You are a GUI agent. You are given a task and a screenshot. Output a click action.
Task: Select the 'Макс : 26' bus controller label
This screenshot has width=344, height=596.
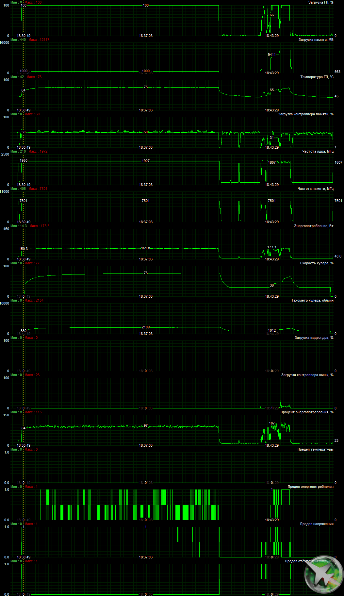pyautogui.click(x=32, y=375)
